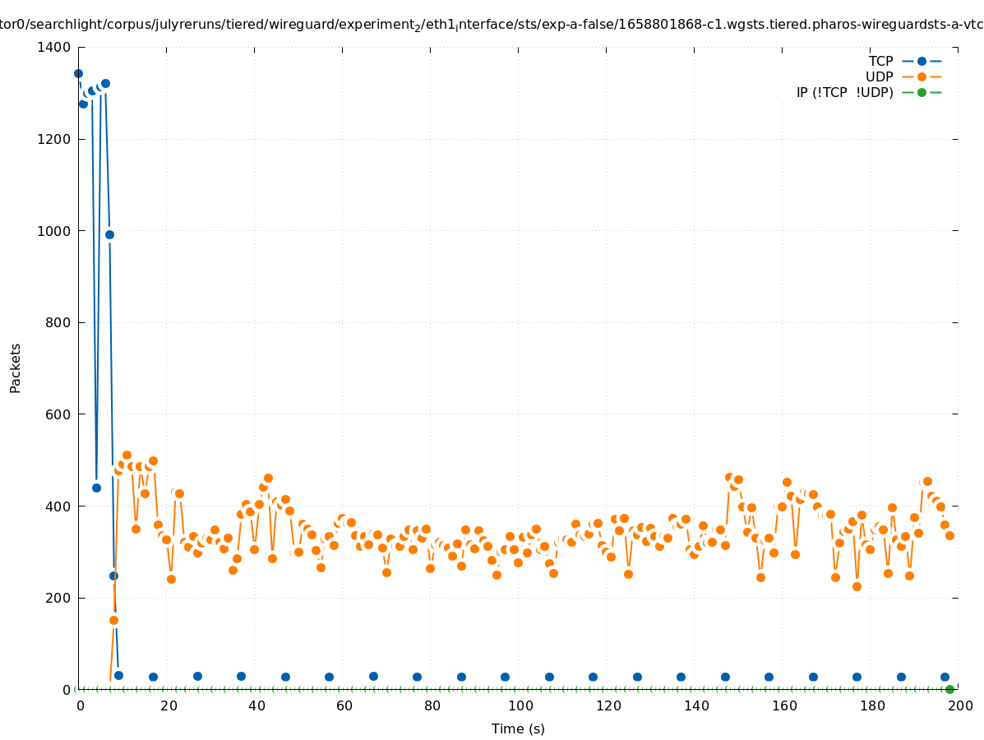Image resolution: width=984 pixels, height=740 pixels.
Task: Click the green IP legend marker
Action: (922, 92)
